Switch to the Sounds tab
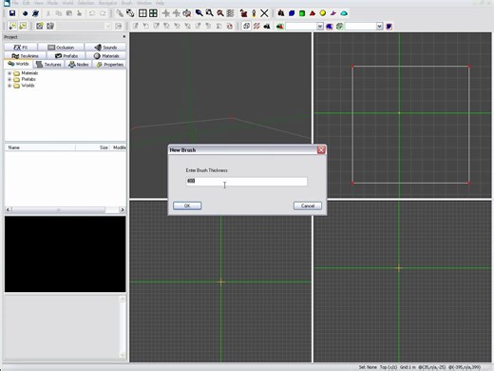Image resolution: width=494 pixels, height=371 pixels. [x=105, y=48]
